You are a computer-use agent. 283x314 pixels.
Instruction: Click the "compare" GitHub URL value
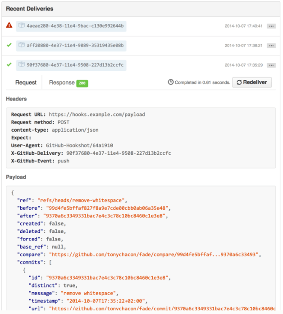coord(154,255)
